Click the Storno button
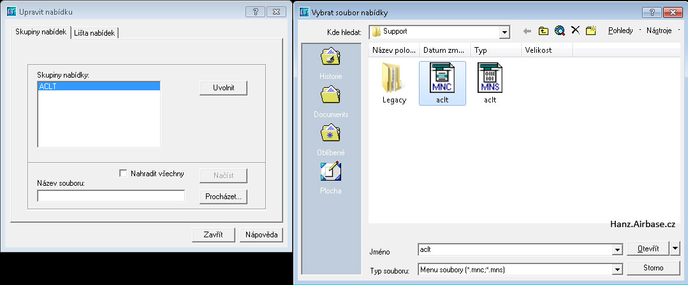Viewport: 688px width, 285px height. 653,267
